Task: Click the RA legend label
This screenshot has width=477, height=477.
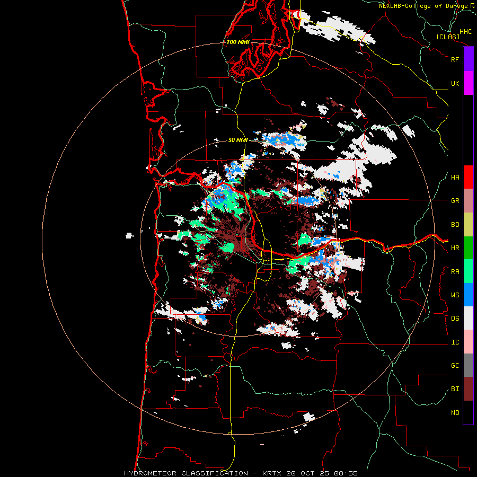Action: 455,272
